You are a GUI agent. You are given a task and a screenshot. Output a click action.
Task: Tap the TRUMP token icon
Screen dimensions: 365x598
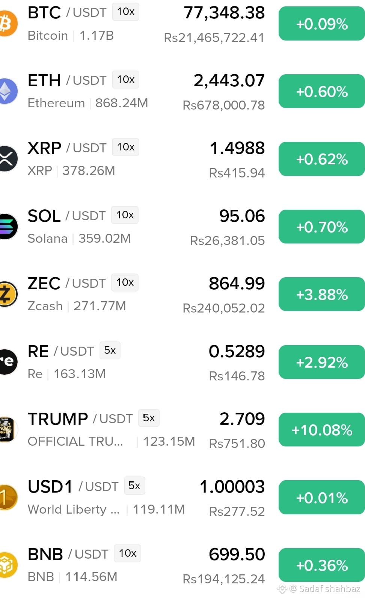click(x=8, y=429)
